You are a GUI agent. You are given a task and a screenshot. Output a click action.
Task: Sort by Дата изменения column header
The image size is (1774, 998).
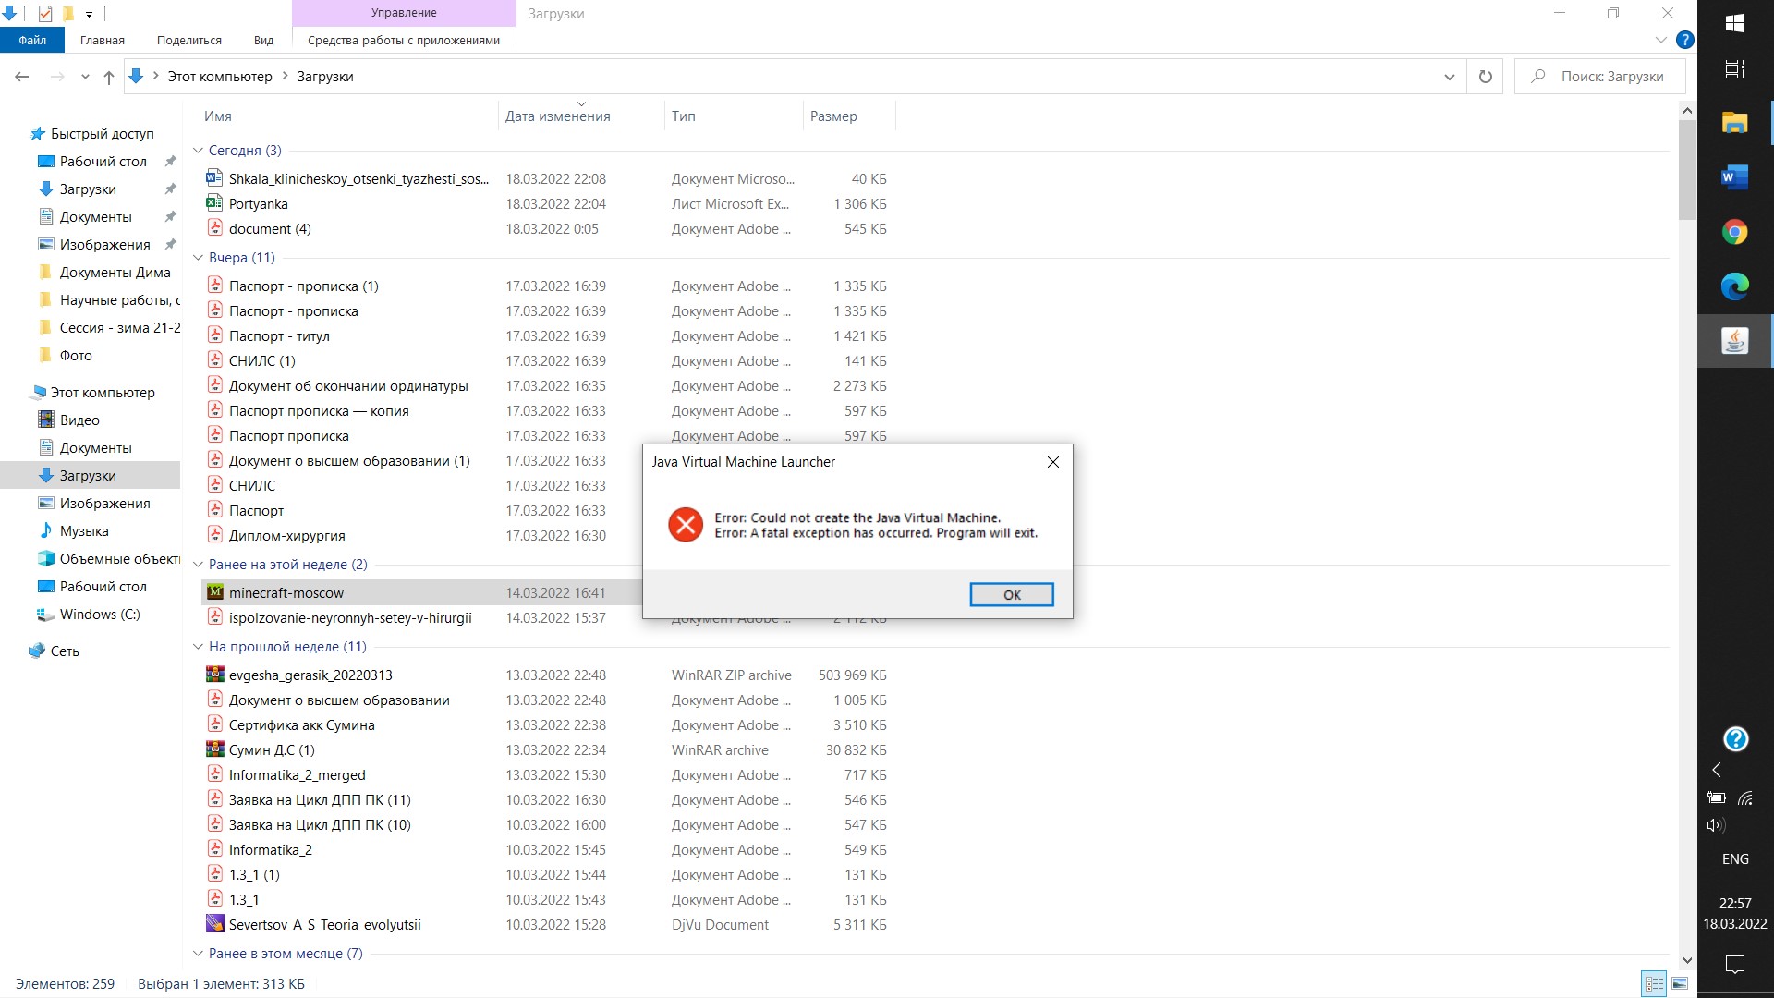coord(557,116)
